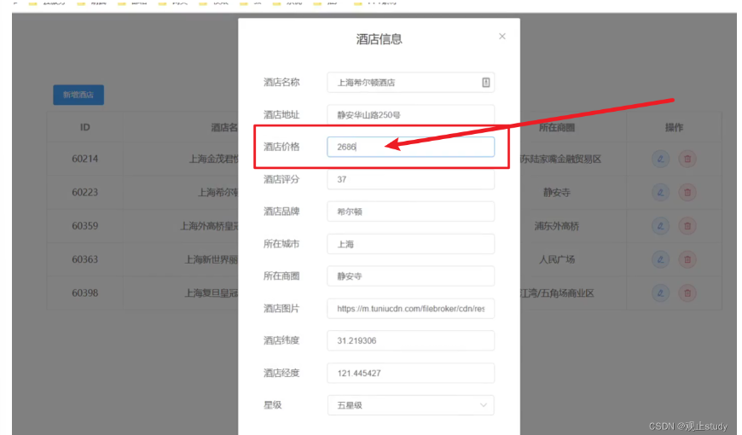Select ID cell 60359

point(84,226)
